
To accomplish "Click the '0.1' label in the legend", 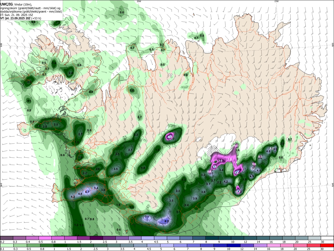I will 2,249.
